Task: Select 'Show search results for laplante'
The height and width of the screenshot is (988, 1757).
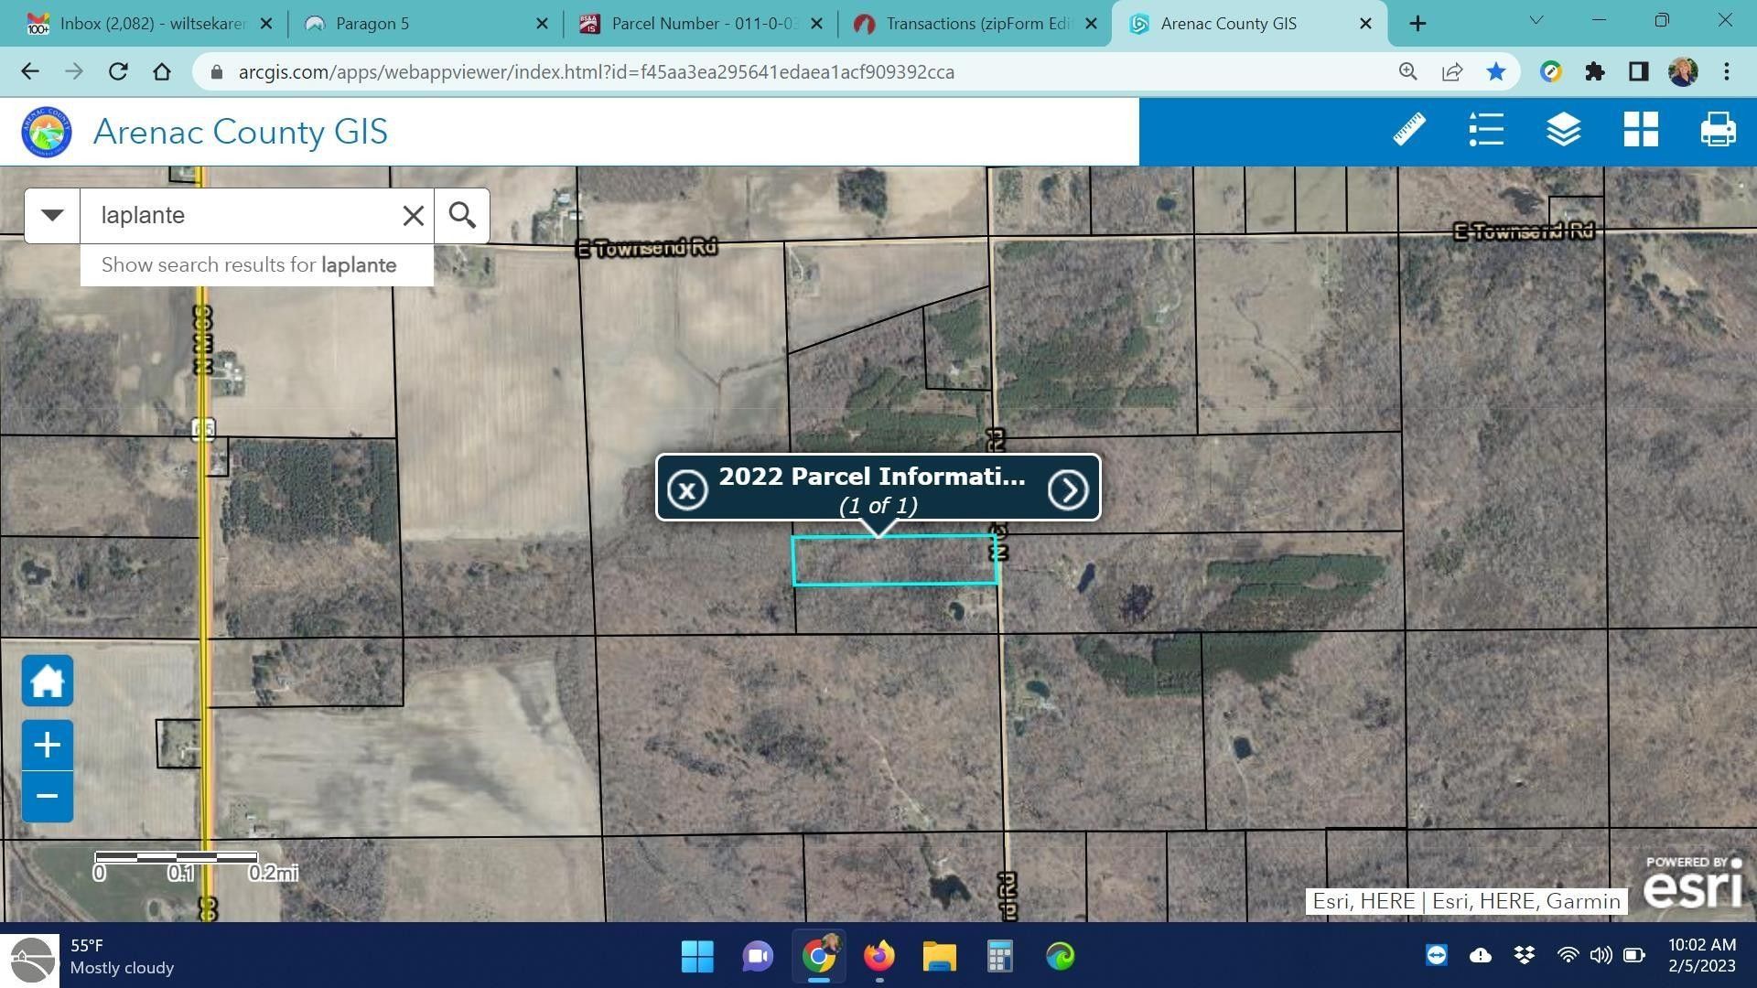Action: click(x=249, y=265)
